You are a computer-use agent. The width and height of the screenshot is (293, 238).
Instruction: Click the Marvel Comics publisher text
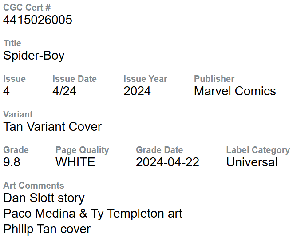point(235,91)
